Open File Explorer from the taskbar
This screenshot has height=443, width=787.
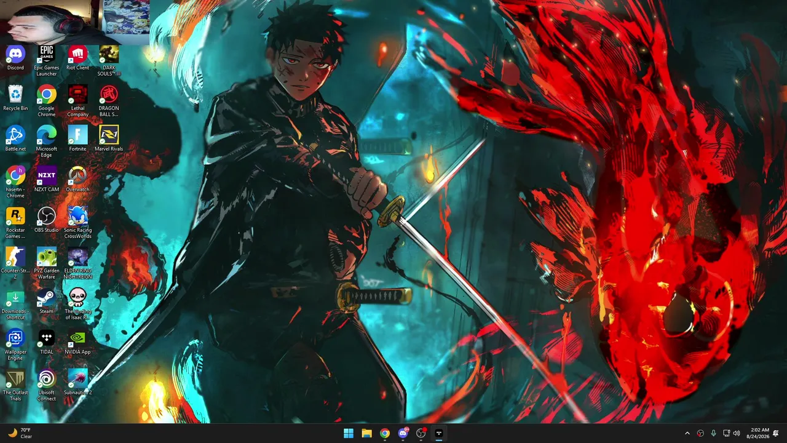click(366, 433)
